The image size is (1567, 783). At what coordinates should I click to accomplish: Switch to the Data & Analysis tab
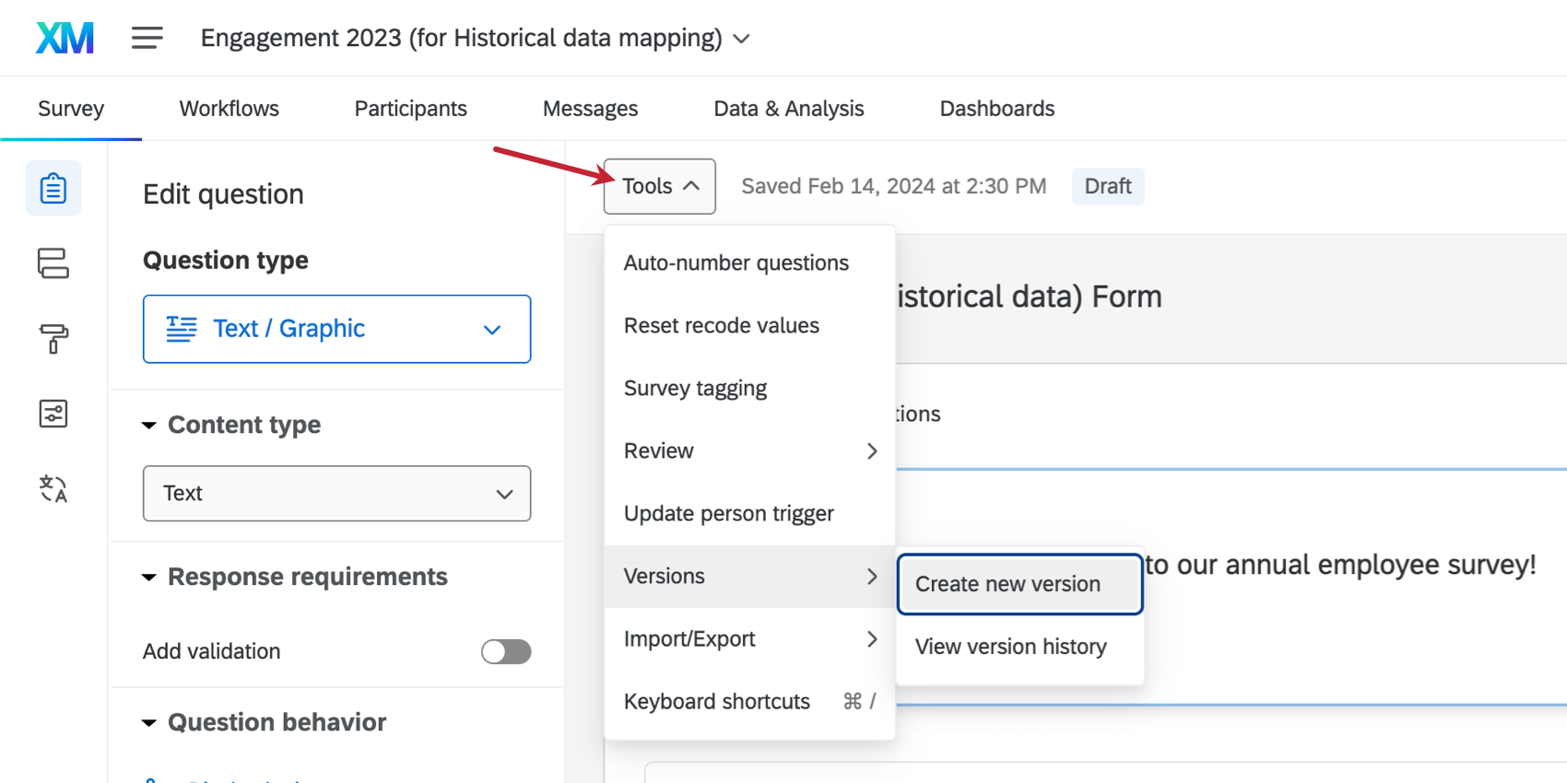tap(788, 109)
